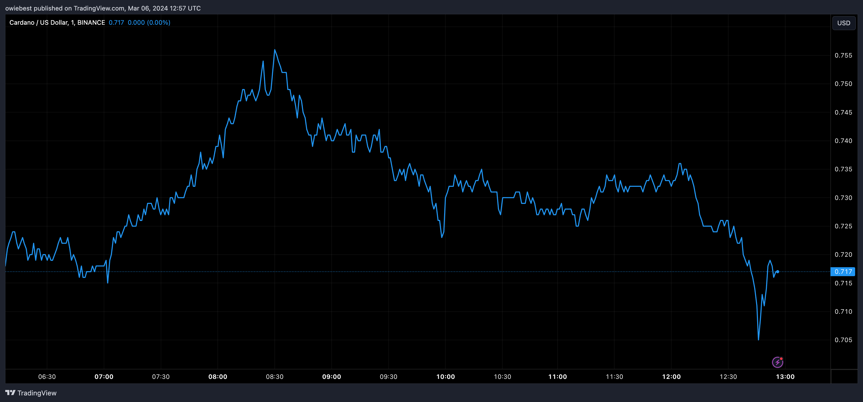The height and width of the screenshot is (402, 863).
Task: Click the 0.715 price axis label
Action: [843, 283]
